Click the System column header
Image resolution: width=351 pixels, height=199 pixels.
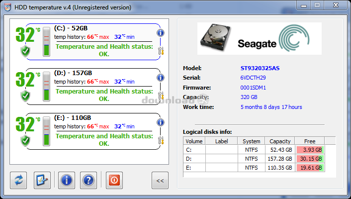(x=251, y=141)
